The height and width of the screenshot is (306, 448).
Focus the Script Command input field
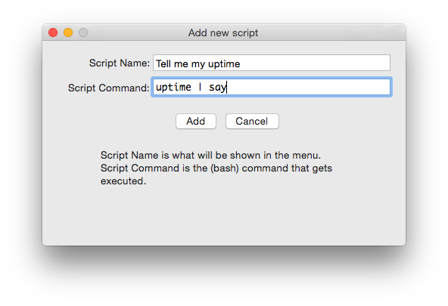pyautogui.click(x=272, y=87)
